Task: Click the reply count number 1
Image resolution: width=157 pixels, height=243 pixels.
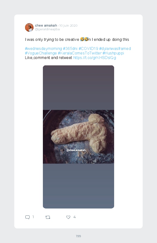Action: click(x=33, y=217)
